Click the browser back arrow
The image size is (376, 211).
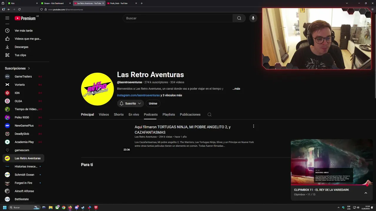tap(9, 9)
